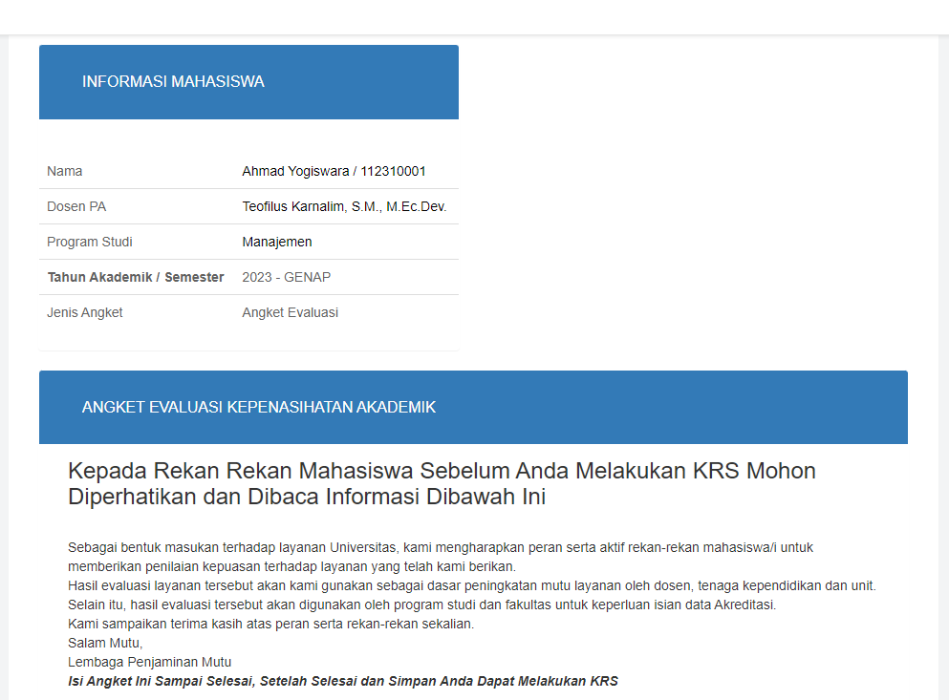The width and height of the screenshot is (949, 700).
Task: Click the INFORMASI MAHASISWA panel header
Action: pos(248,82)
